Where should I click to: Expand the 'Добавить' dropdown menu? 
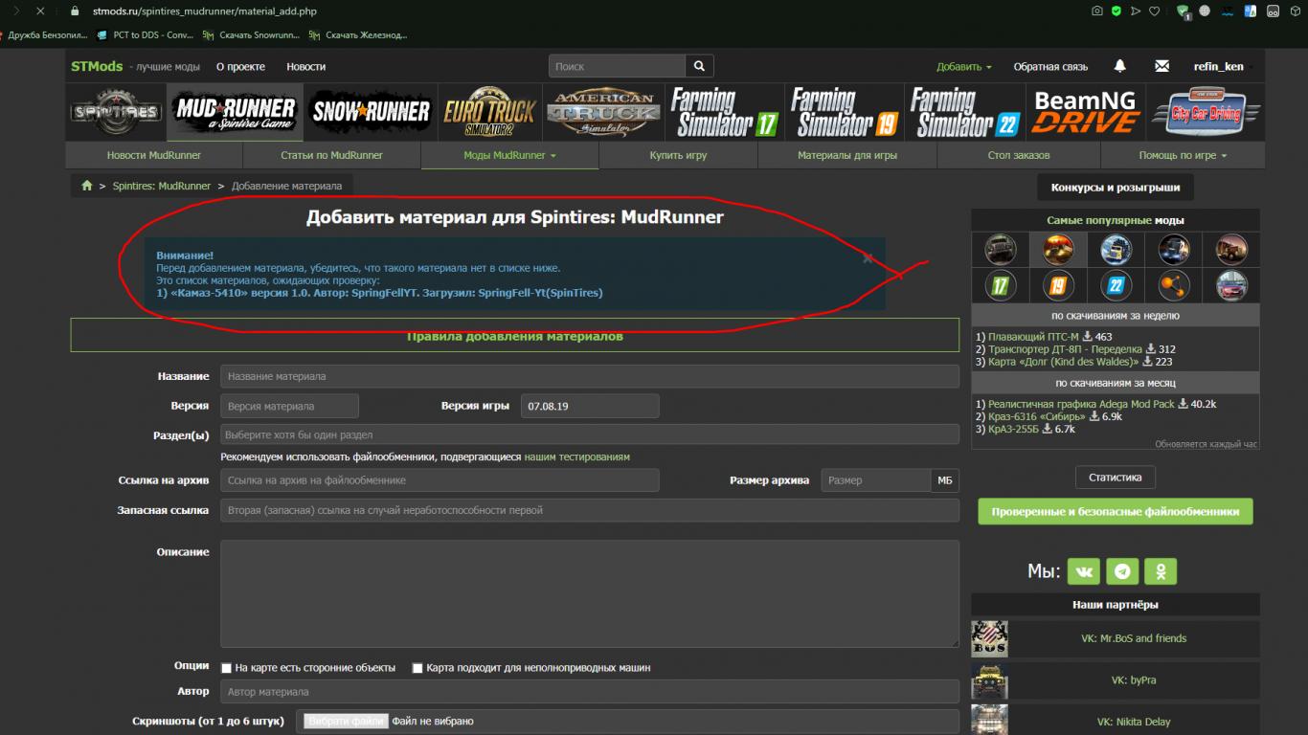tap(963, 67)
